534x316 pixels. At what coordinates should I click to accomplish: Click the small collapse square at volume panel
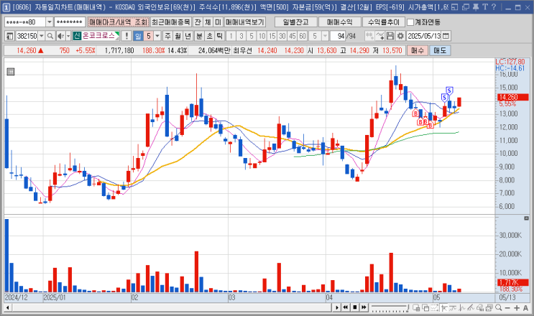point(526,218)
